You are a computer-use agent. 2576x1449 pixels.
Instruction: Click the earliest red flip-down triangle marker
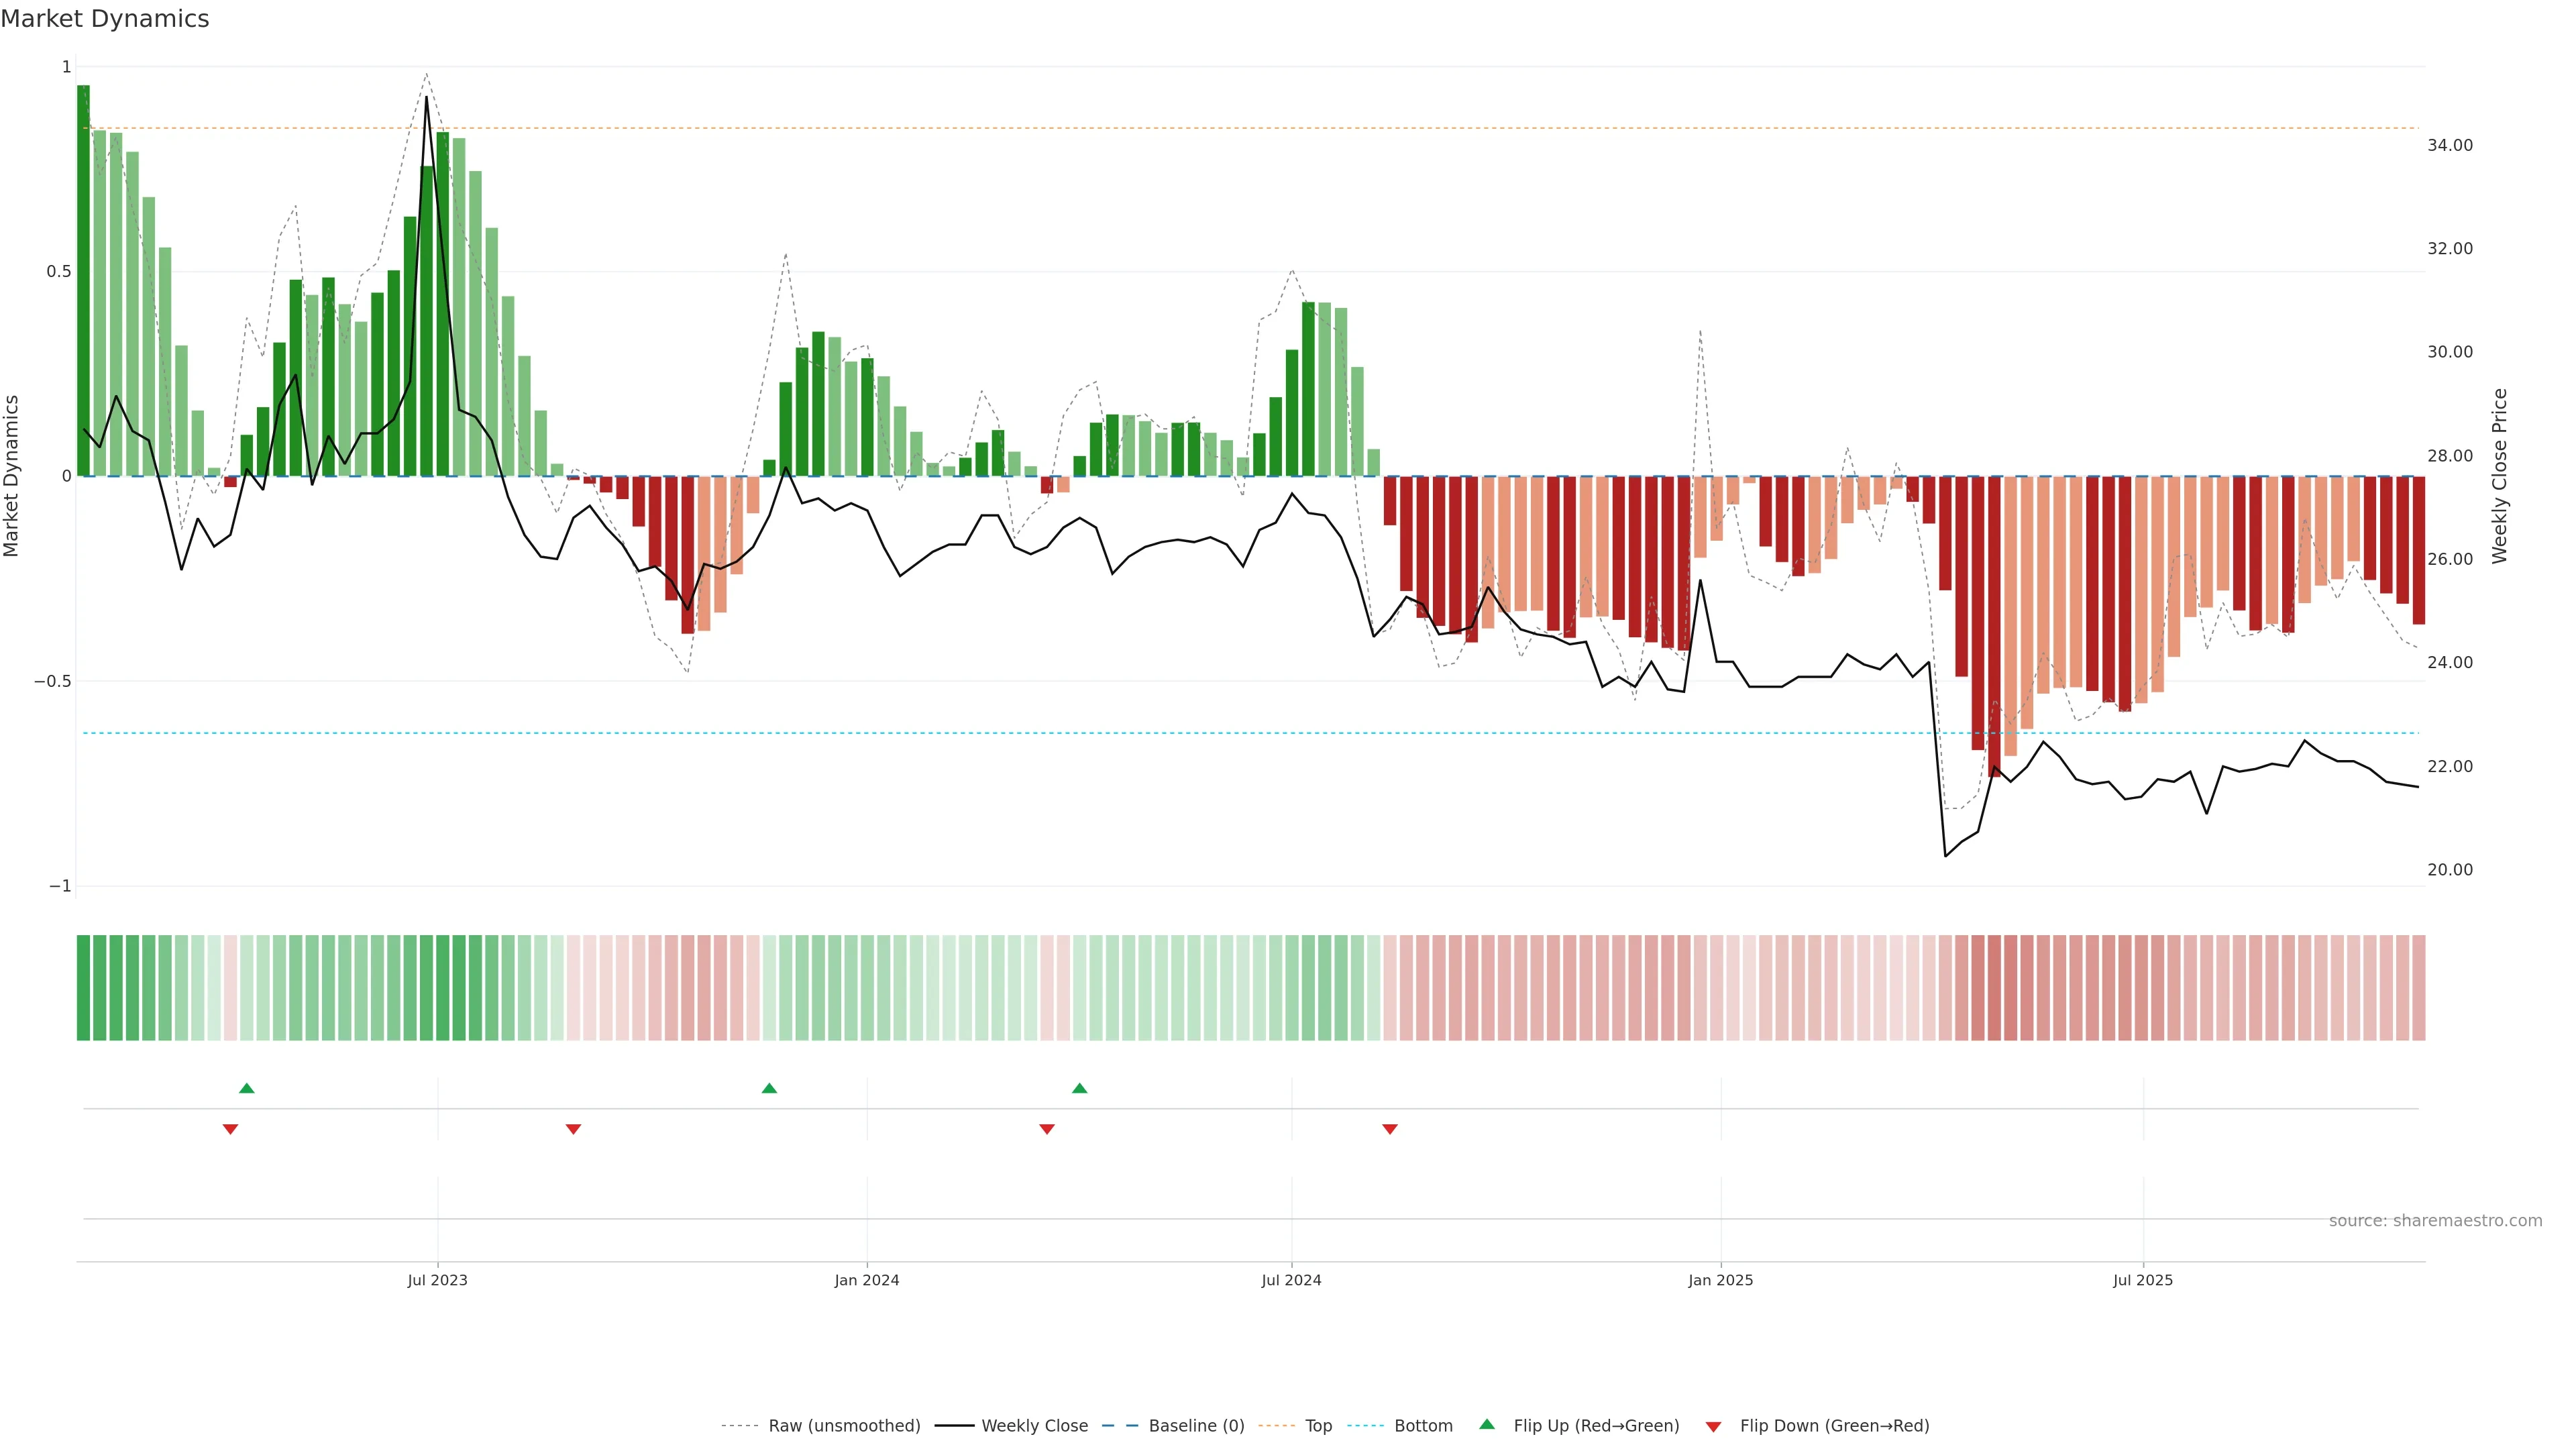point(230,1129)
